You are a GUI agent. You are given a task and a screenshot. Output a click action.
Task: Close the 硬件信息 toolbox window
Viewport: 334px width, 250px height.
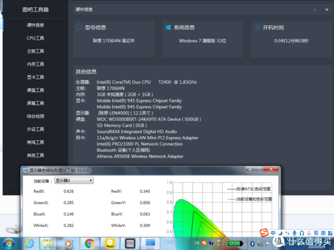click(x=327, y=10)
